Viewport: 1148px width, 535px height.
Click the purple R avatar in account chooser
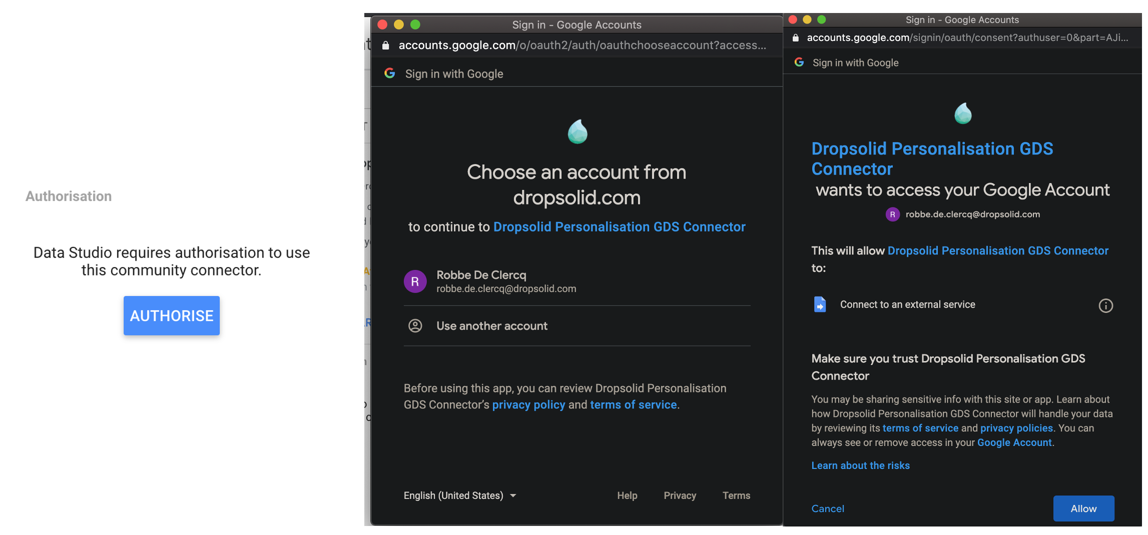click(x=415, y=281)
